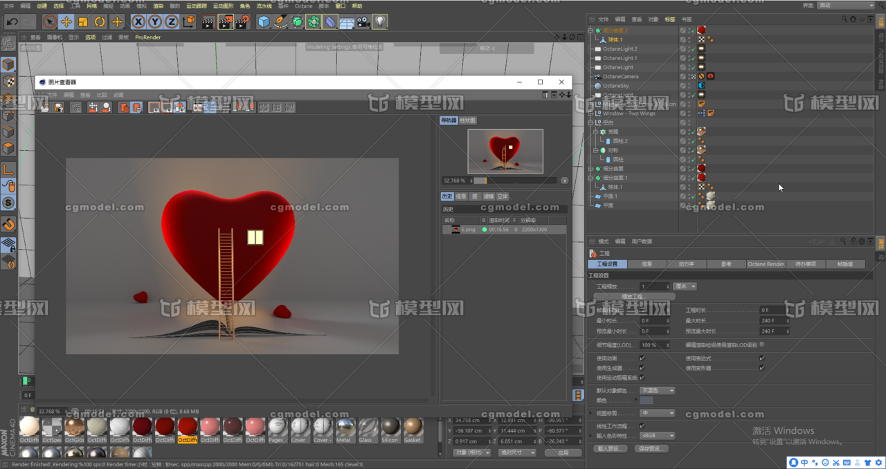Switch to the Octane Render tab
Screen dimensions: 886x469
[766, 264]
